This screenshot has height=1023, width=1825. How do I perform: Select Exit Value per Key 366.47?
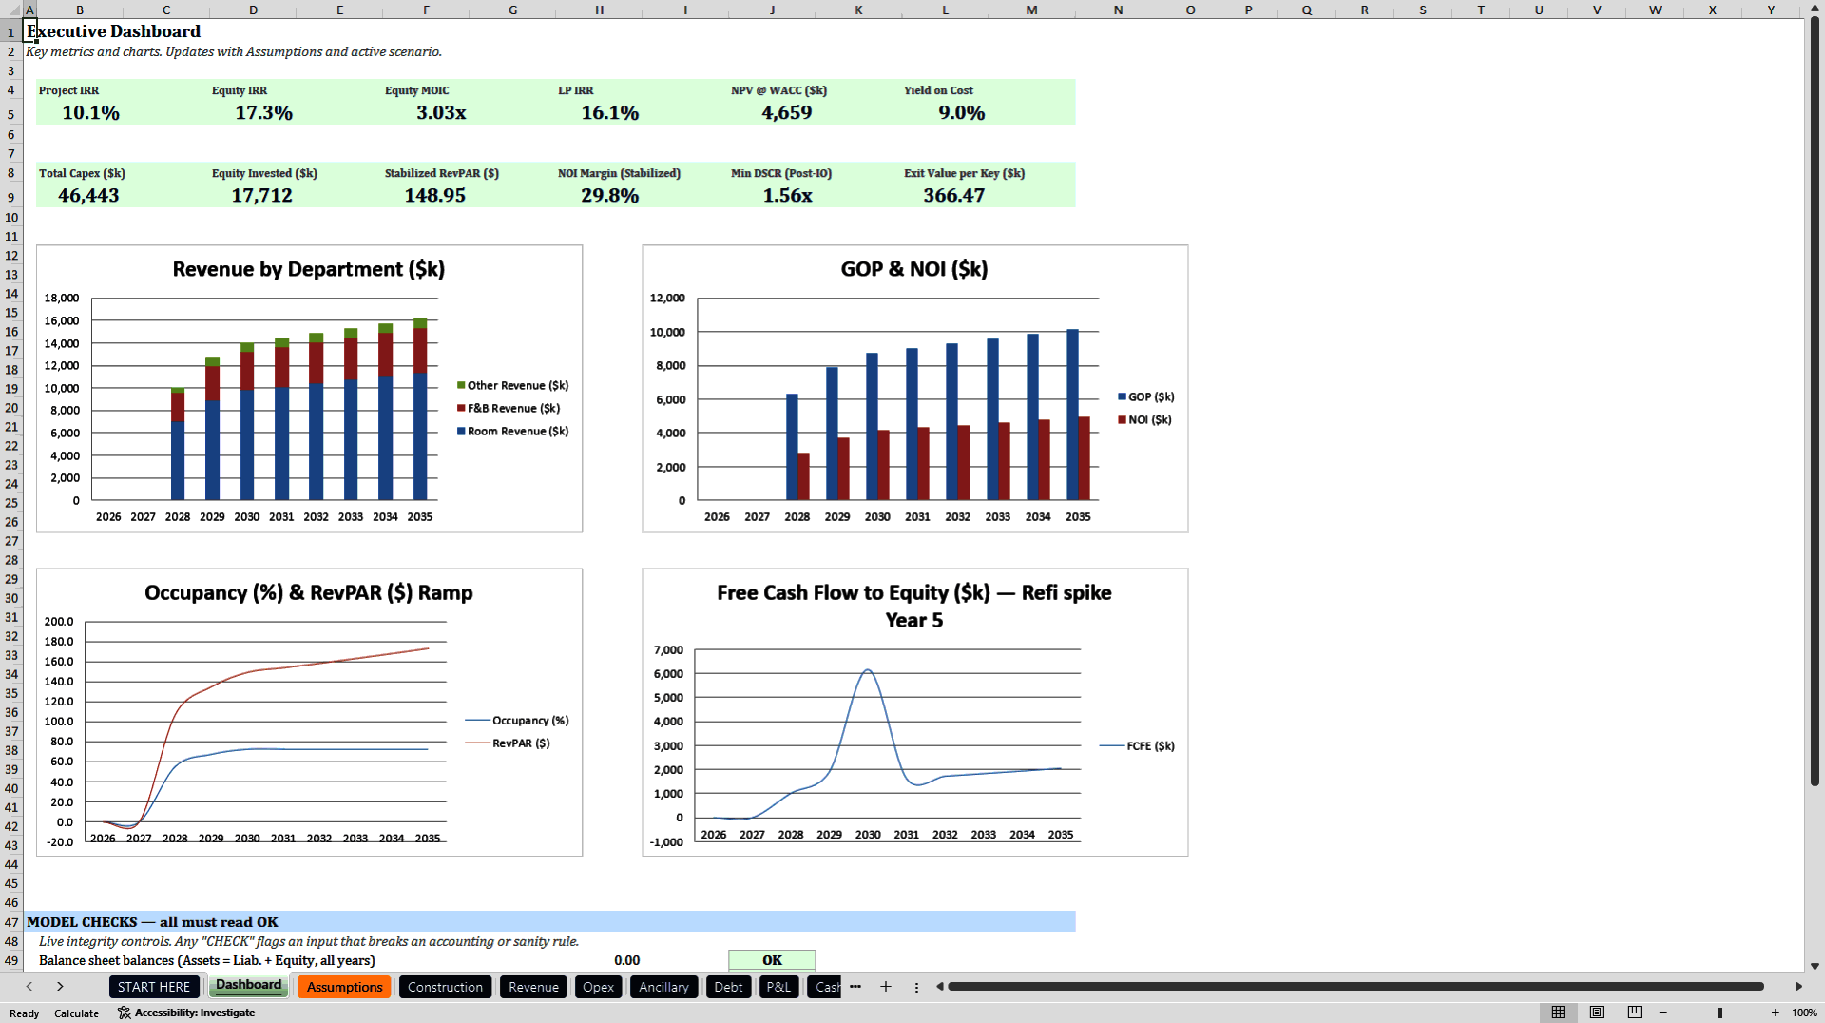pos(953,196)
